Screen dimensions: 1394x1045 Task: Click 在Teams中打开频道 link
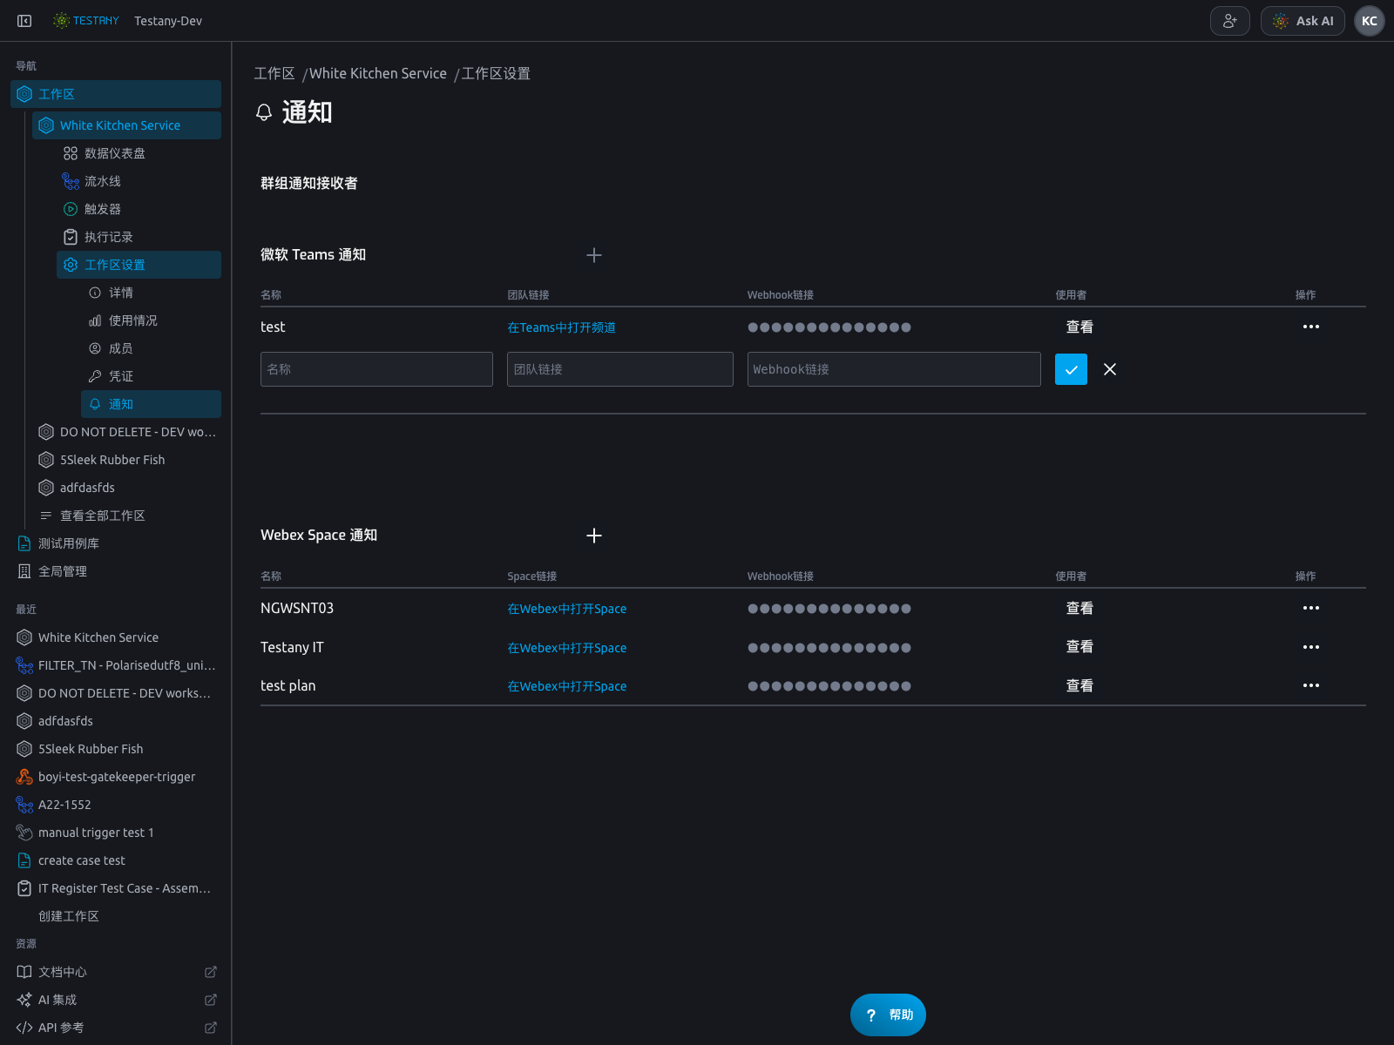coord(562,327)
